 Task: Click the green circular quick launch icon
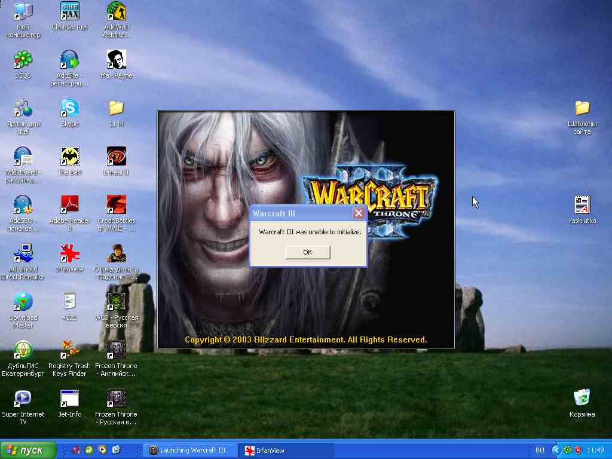(x=90, y=450)
